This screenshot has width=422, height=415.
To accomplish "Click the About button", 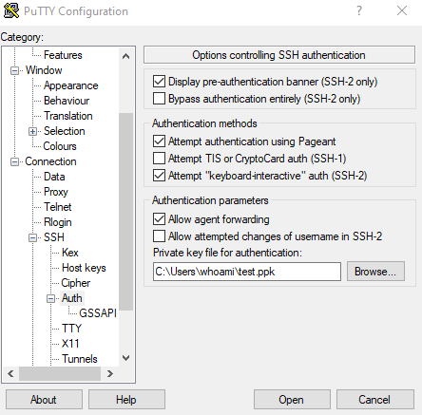I will click(x=44, y=400).
